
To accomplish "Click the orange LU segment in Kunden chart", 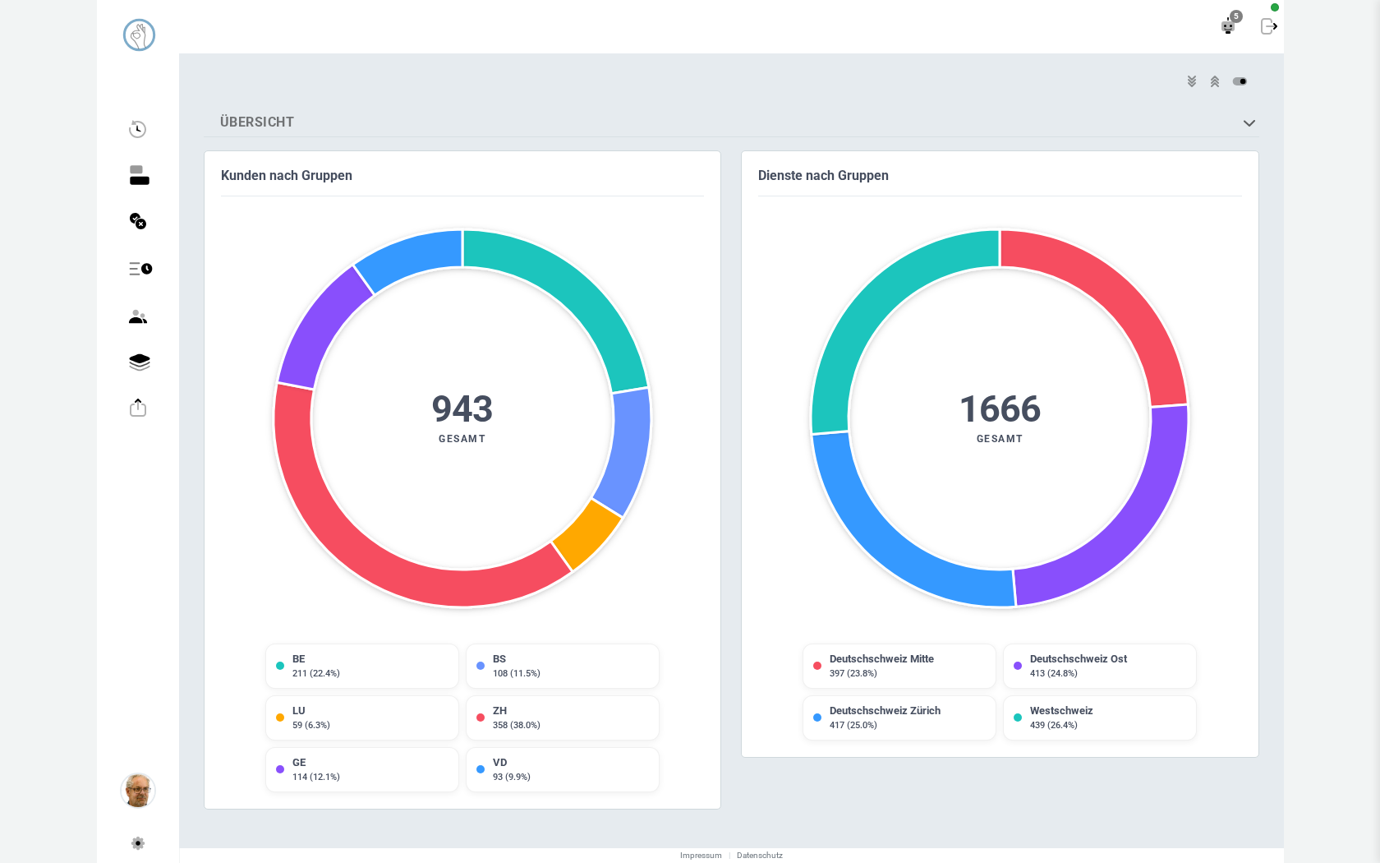I will (586, 535).
